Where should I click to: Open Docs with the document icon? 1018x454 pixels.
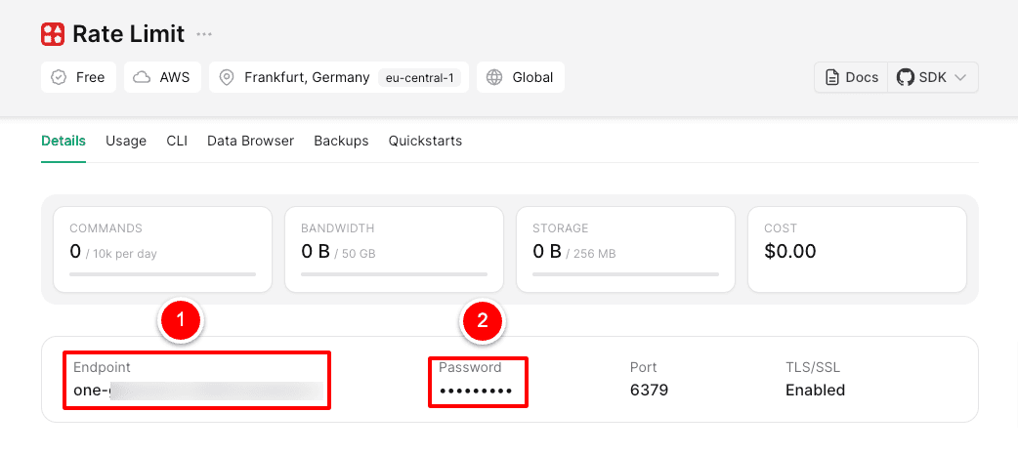click(851, 77)
